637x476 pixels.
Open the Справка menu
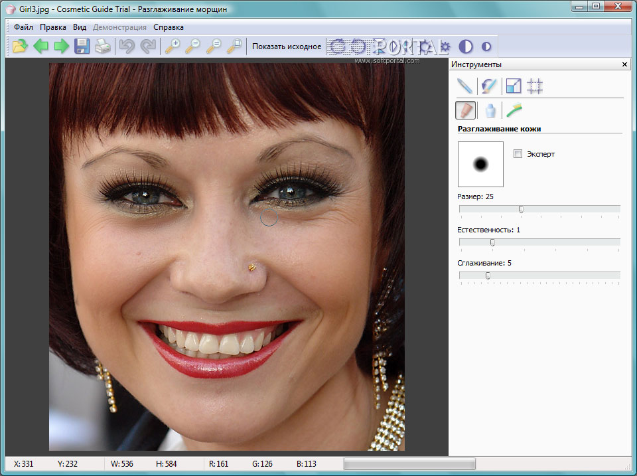[169, 27]
